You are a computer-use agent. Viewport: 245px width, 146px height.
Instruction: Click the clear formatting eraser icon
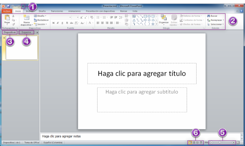click(92, 18)
